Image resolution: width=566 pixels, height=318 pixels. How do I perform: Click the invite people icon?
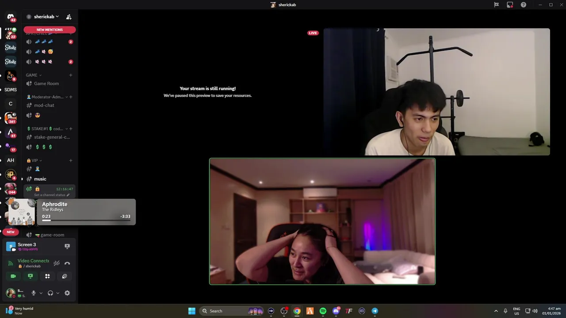coord(69,17)
